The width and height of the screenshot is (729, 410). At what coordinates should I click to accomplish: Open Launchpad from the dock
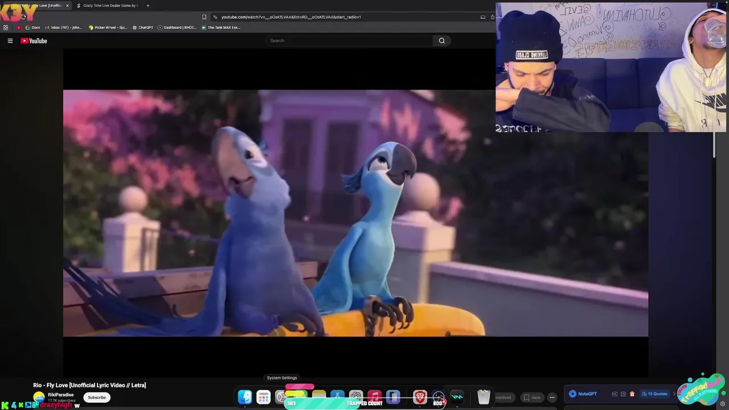tap(263, 397)
